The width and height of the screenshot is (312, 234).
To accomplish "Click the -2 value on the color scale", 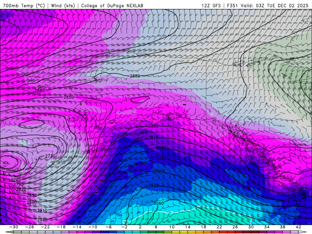I will (x=124, y=227).
